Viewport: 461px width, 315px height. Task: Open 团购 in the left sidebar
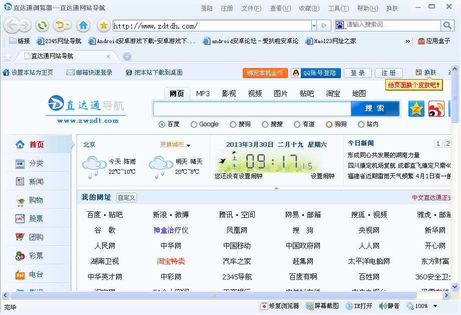pyautogui.click(x=37, y=237)
